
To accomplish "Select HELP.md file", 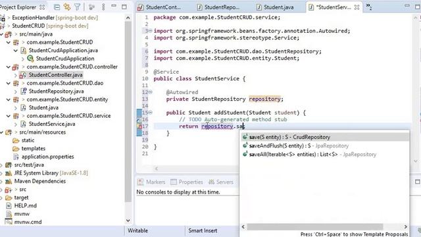I will point(25,206).
